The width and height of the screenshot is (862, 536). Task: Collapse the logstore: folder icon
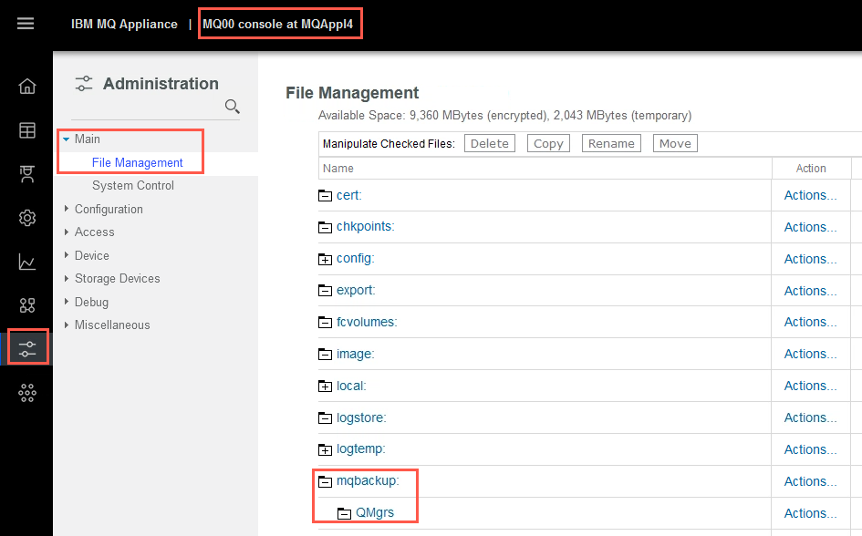tap(325, 417)
